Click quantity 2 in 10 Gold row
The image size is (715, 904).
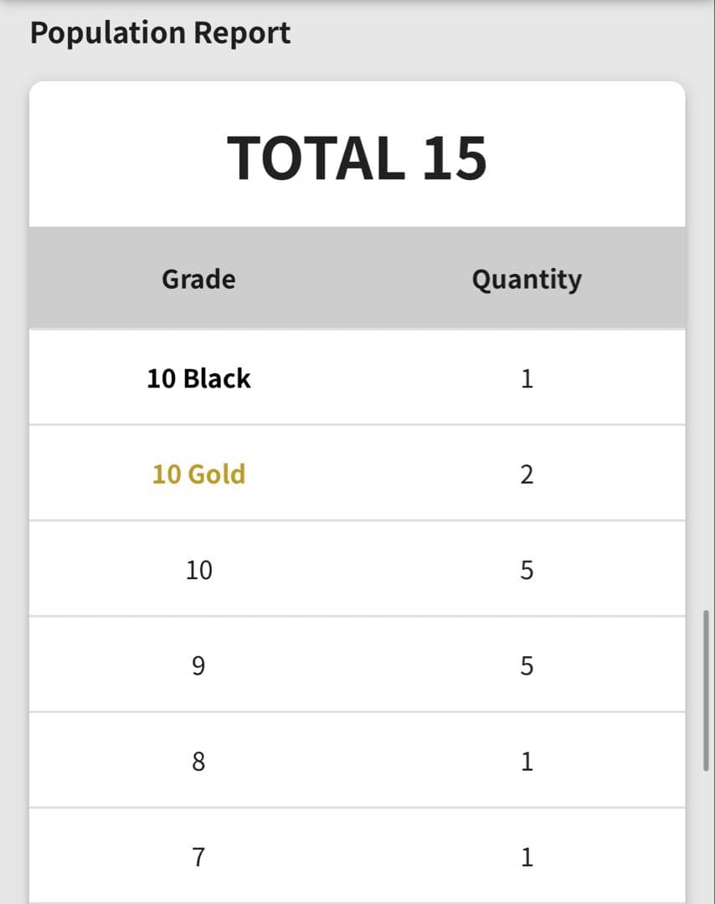coord(526,475)
